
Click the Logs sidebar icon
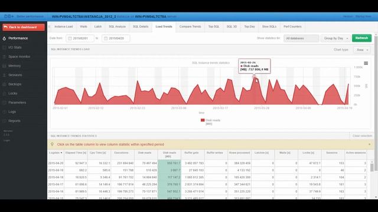tap(4, 112)
